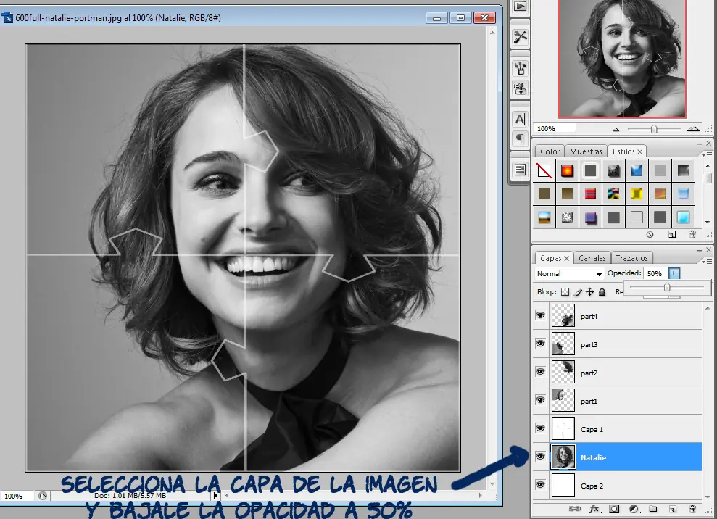The width and height of the screenshot is (717, 519).
Task: Open the Tool Presets panel icon
Action: click(x=520, y=37)
